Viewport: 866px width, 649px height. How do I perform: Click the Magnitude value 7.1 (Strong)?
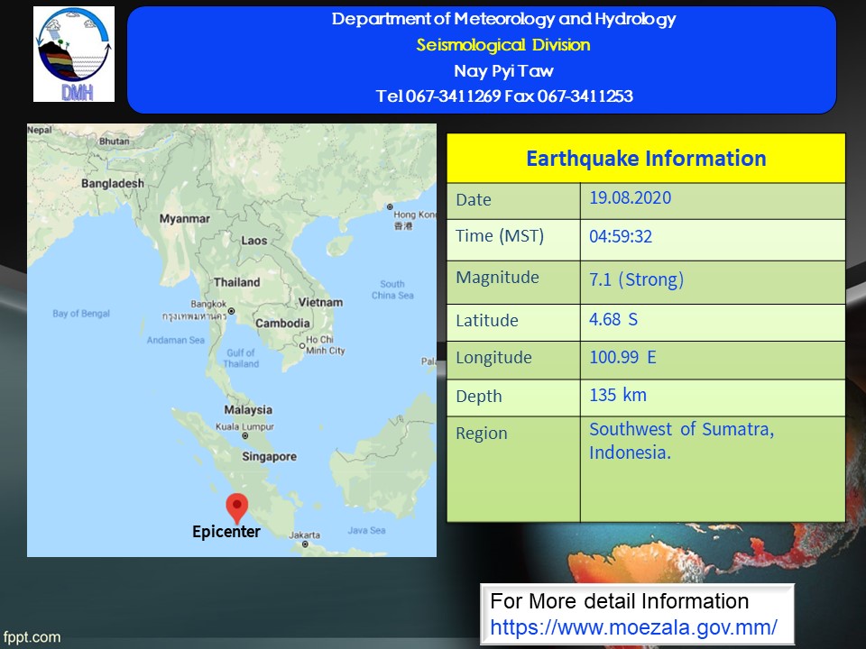pos(636,279)
